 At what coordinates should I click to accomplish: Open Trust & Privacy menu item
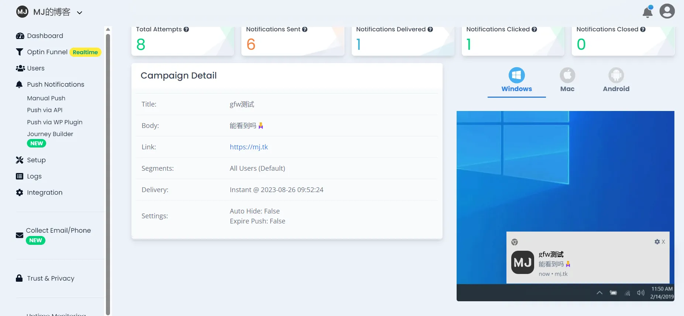click(x=51, y=278)
